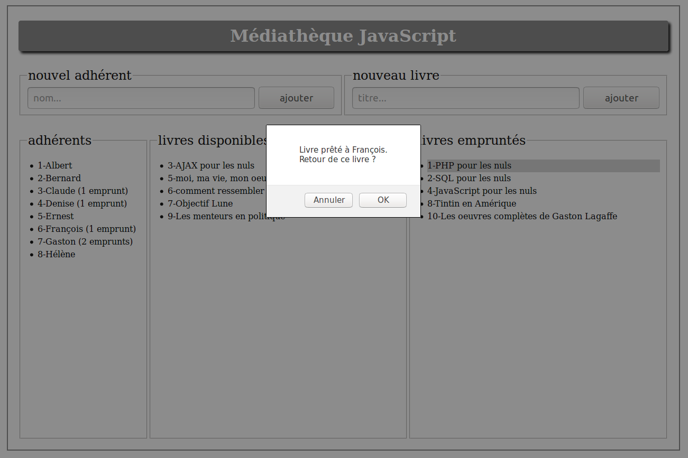Choose 4-Denise (1 emprunt) member
The height and width of the screenshot is (458, 688).
click(82, 204)
